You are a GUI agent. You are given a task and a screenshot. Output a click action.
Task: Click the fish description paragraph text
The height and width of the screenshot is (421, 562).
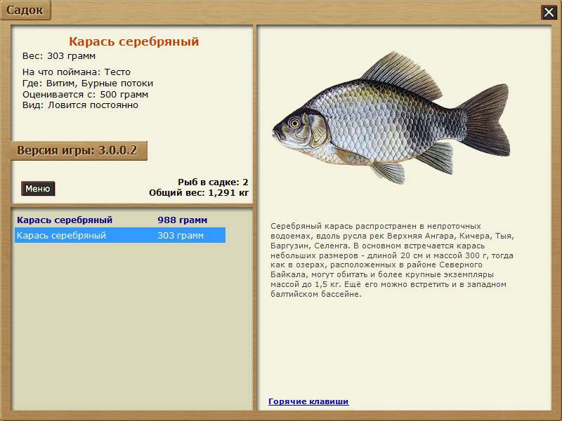pos(392,260)
